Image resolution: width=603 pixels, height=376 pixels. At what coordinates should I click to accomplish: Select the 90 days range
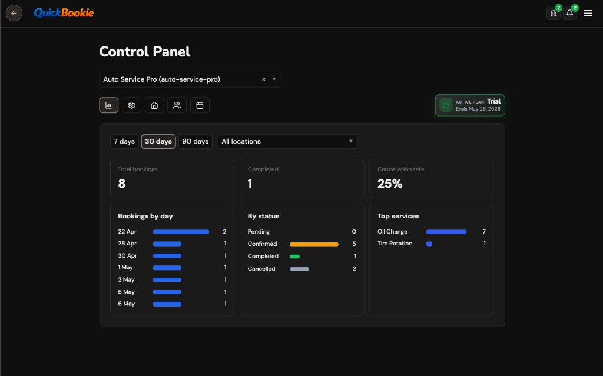pos(196,141)
